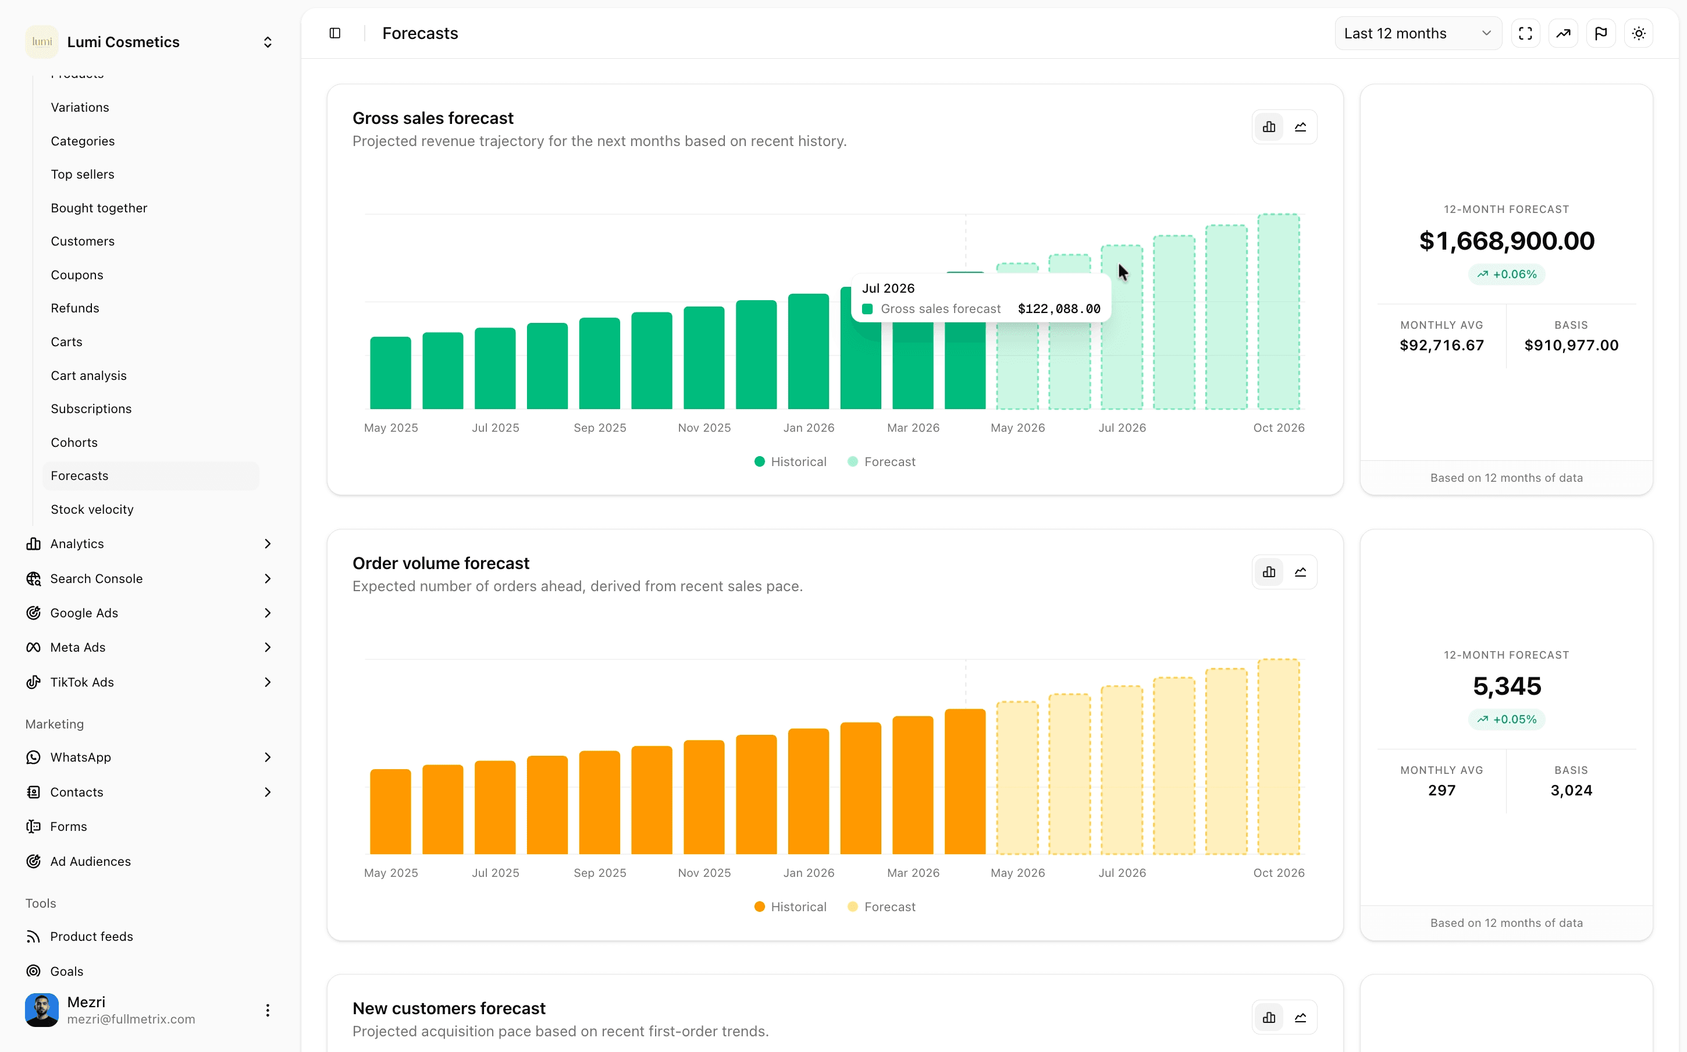Screen dimensions: 1687x1052
Task: Open Product feeds via RSS icon
Action: [33, 937]
